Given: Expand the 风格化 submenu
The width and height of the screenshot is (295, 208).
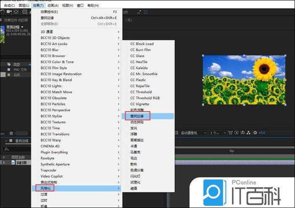Looking at the screenshot, I should click(77, 188).
